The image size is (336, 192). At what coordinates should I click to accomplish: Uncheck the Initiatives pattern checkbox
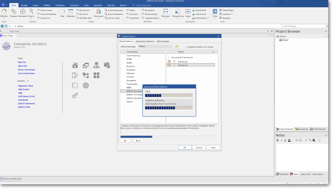point(174,62)
